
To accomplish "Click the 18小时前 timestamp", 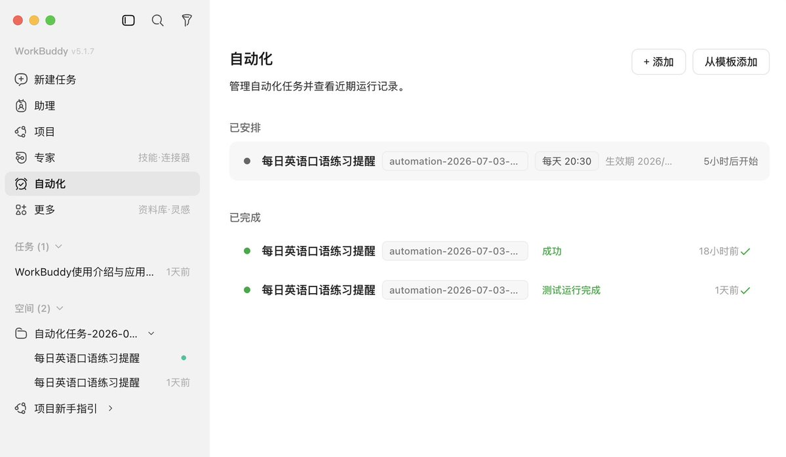I will [719, 251].
